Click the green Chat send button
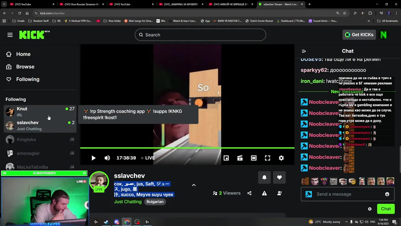The image size is (401, 226). coord(386,209)
